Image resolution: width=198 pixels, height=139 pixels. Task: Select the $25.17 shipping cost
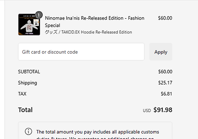[x=165, y=83]
